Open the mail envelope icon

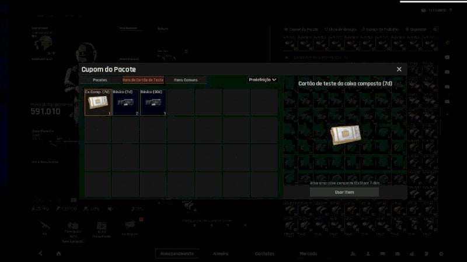click(398, 254)
